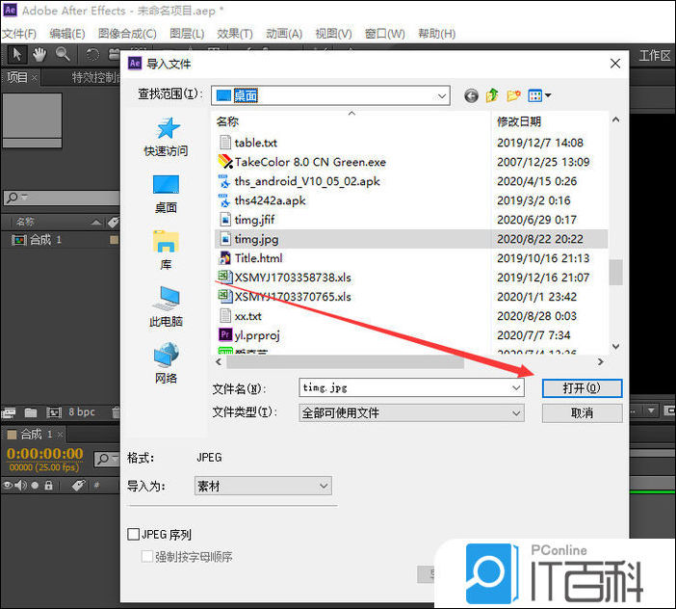Image resolution: width=676 pixels, height=609 pixels.
Task: Go up one folder level
Action: tap(492, 95)
